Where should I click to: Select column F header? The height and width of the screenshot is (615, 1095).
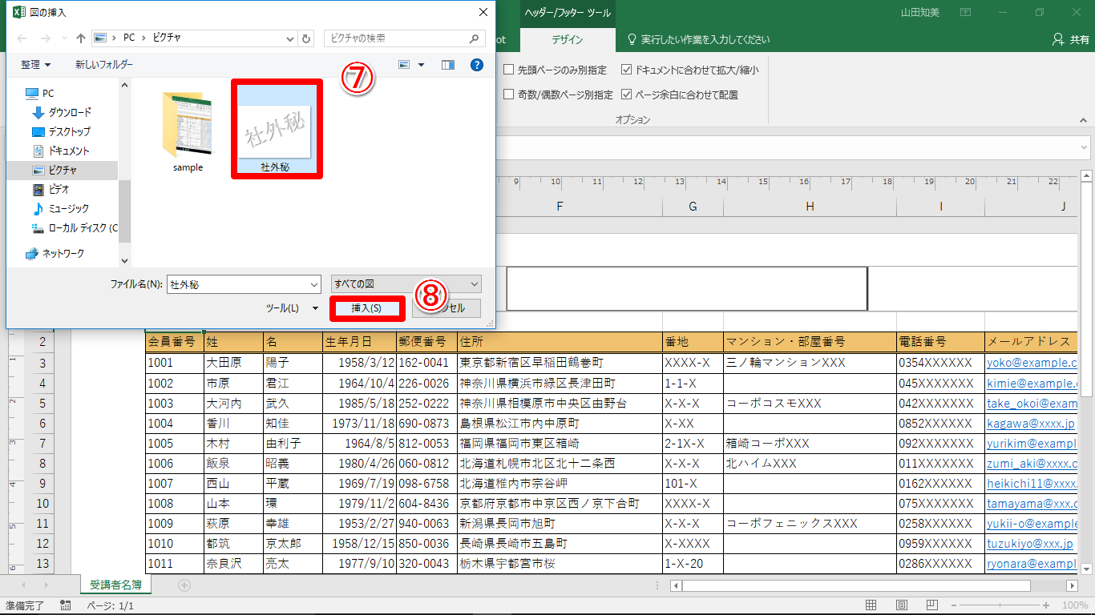pos(560,207)
